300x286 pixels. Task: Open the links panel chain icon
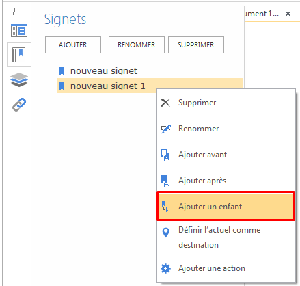tap(19, 105)
